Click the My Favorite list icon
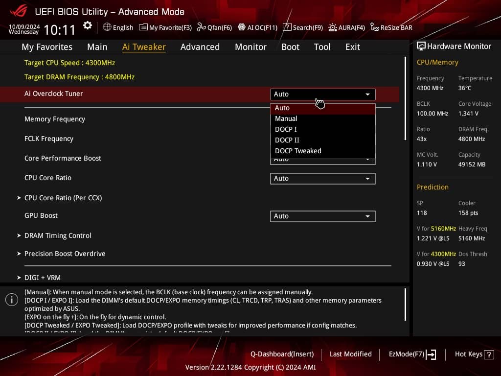This screenshot has width=501, height=376. click(x=143, y=27)
